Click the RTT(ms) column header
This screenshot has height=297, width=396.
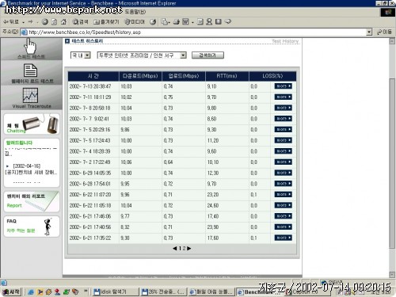(x=227, y=76)
